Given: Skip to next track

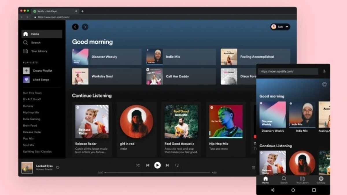Looking at the screenshot, I should pos(167,165).
